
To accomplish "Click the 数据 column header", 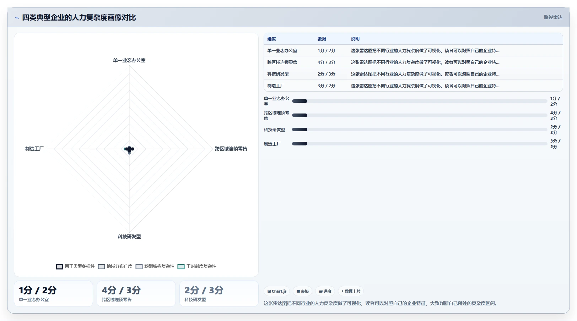I will point(322,39).
